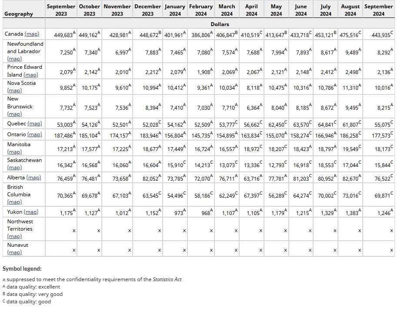The width and height of the screenshot is (401, 309).
Task: Click the Dollars units header row
Action: 220,24
